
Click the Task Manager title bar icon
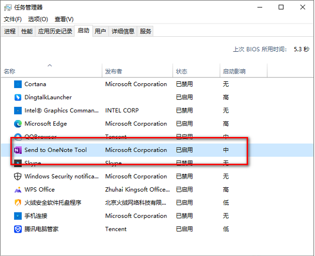pyautogui.click(x=8, y=8)
